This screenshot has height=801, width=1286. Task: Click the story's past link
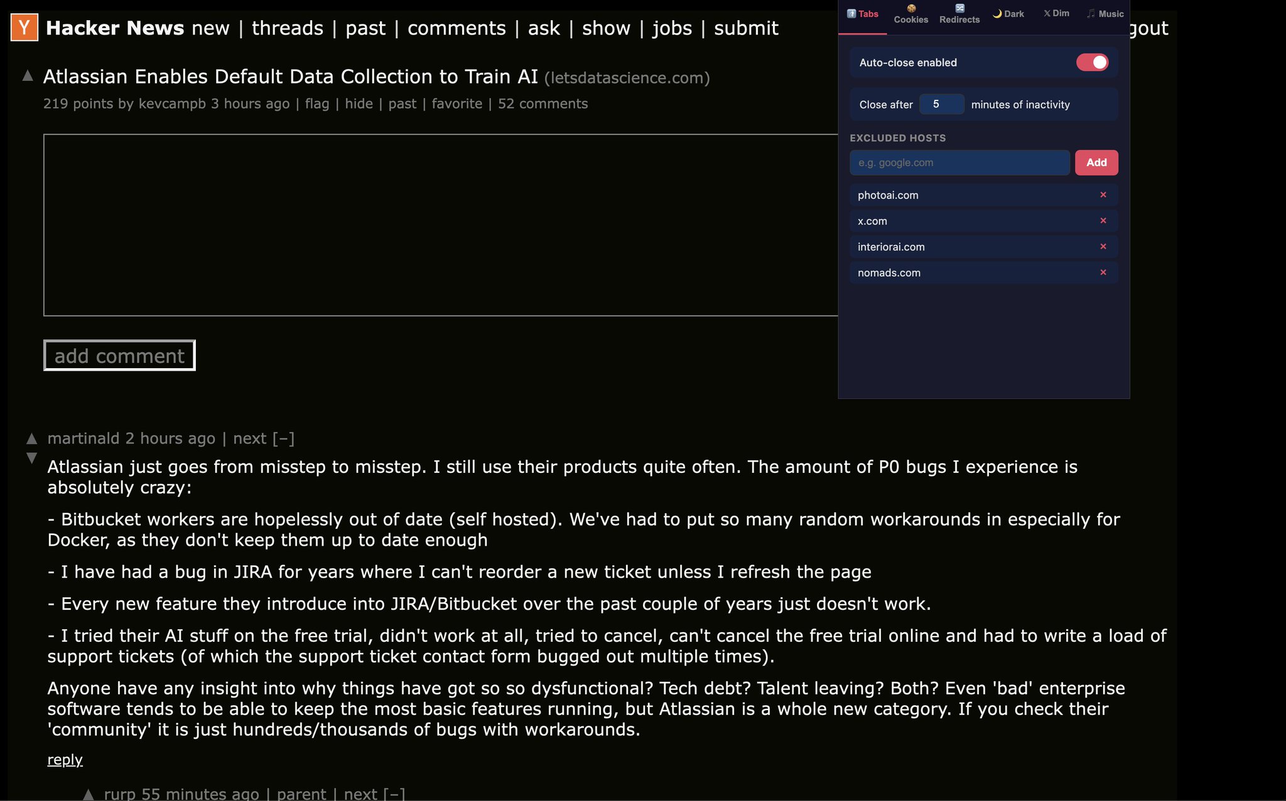coord(402,103)
